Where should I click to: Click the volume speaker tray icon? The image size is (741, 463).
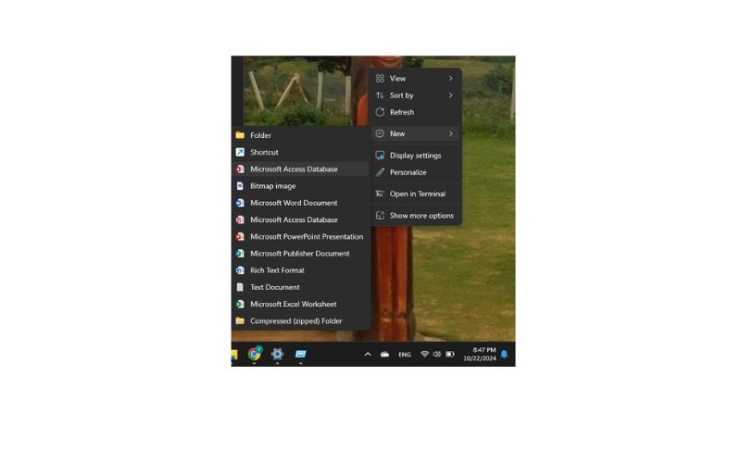(x=437, y=355)
